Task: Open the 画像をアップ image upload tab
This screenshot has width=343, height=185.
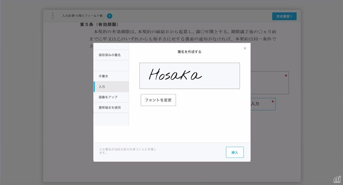Action: coord(111,97)
